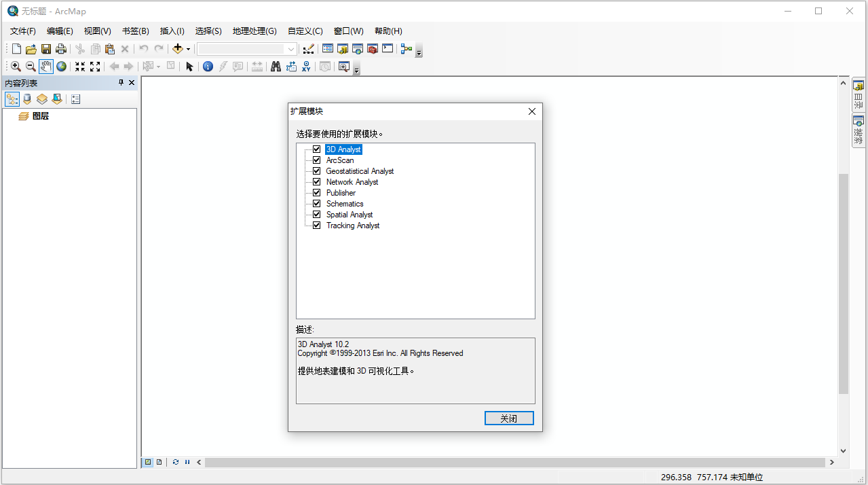Image resolution: width=868 pixels, height=485 pixels.
Task: Activate the Identify tool
Action: pyautogui.click(x=208, y=67)
